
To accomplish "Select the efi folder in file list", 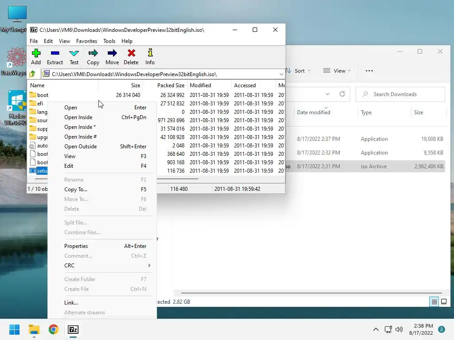I will point(37,104).
